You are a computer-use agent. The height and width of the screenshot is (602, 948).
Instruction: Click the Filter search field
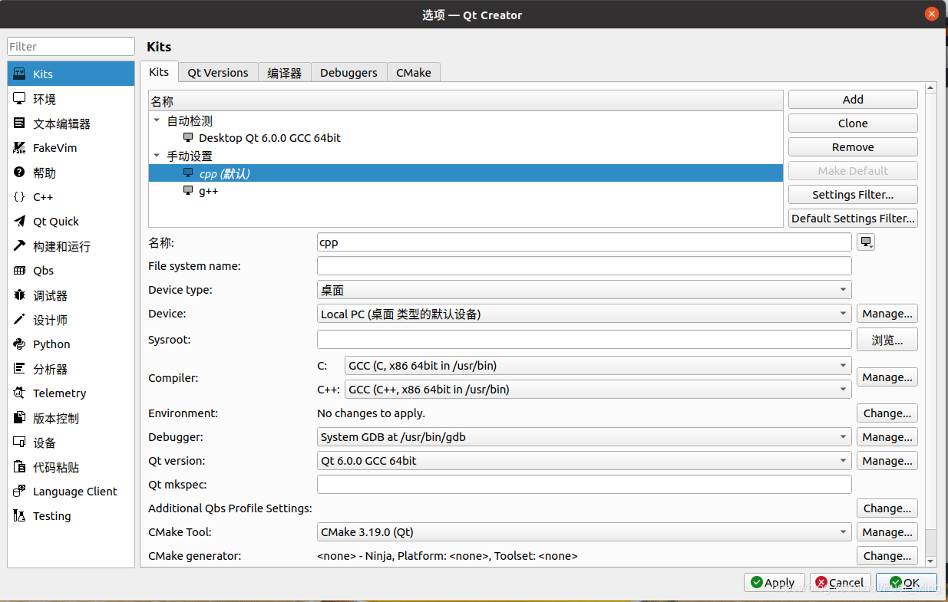71,47
